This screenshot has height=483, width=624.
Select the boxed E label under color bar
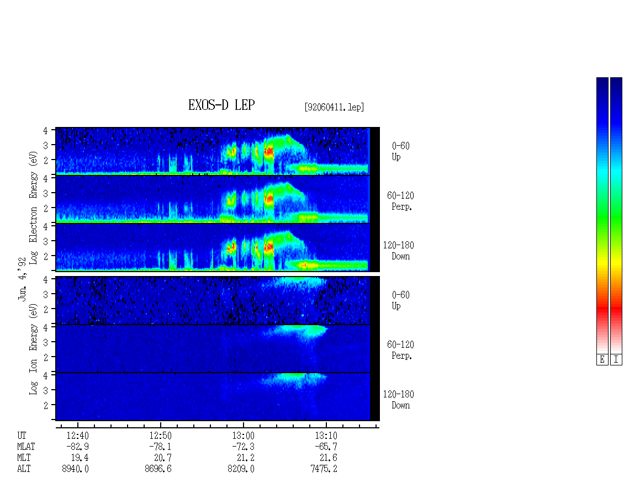point(602,360)
